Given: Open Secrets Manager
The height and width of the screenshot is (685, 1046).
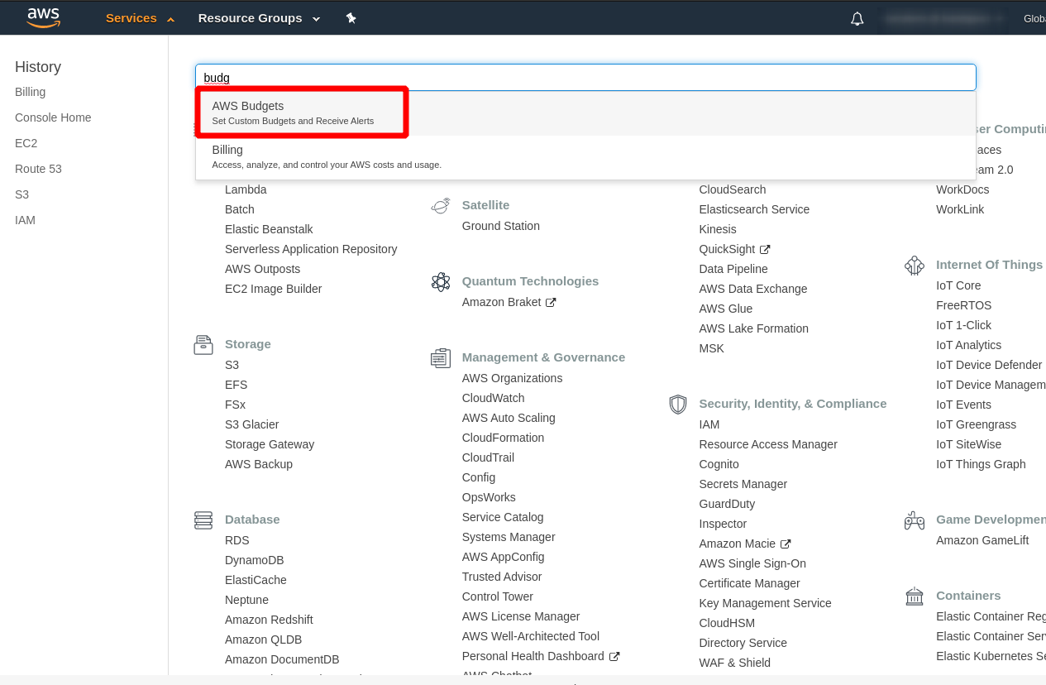Looking at the screenshot, I should pos(743,484).
